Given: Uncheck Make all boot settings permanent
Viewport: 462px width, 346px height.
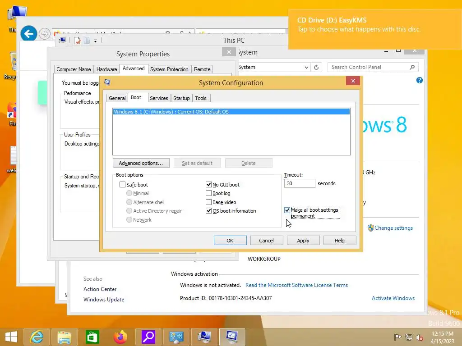Looking at the screenshot, I should click(287, 210).
